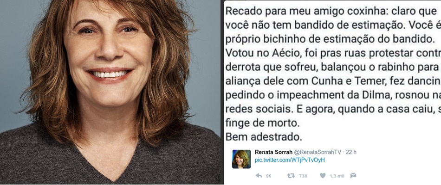Visit the @RenataSorrahTV handle
Image resolution: width=441 pixels, height=185 pixels.
click(318, 152)
